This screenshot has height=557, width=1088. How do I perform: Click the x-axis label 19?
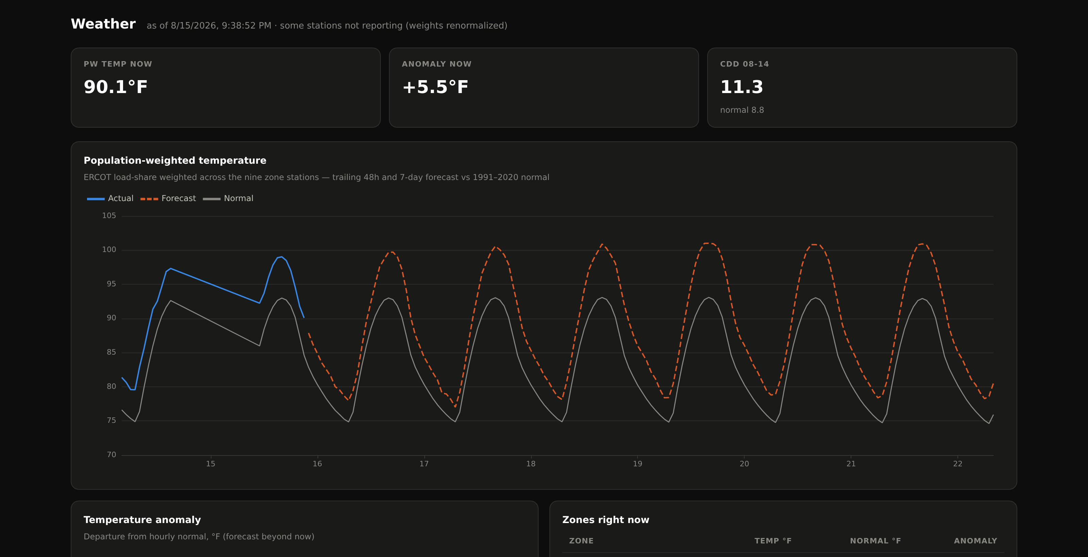click(x=637, y=464)
